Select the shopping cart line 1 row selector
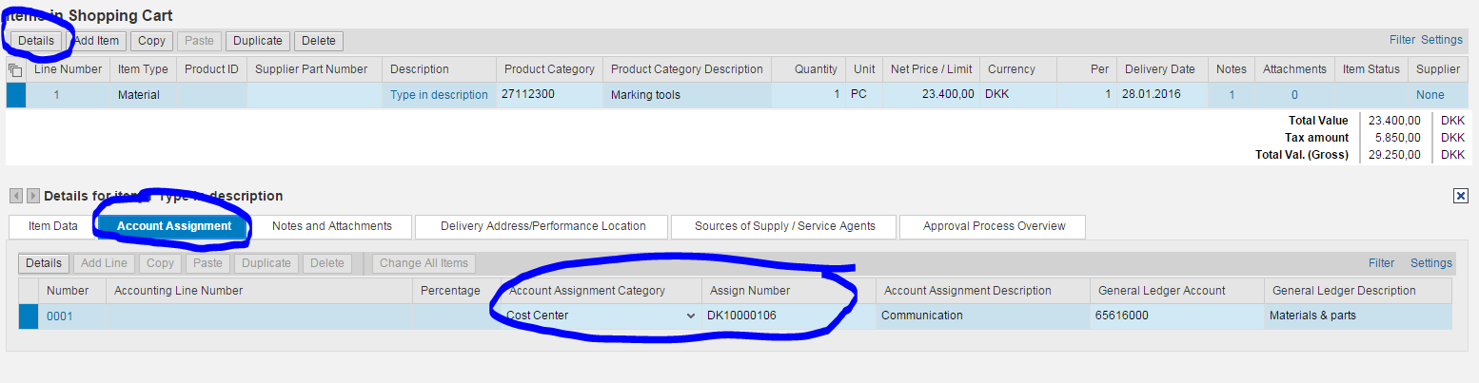The height and width of the screenshot is (383, 1479). pyautogui.click(x=16, y=95)
